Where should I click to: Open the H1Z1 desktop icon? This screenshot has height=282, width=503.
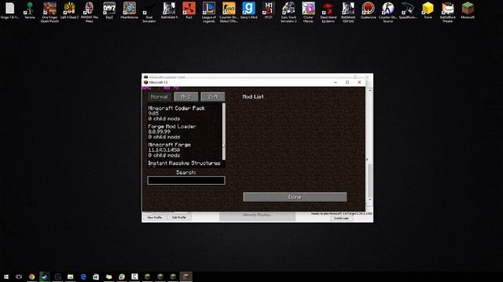tap(269, 10)
